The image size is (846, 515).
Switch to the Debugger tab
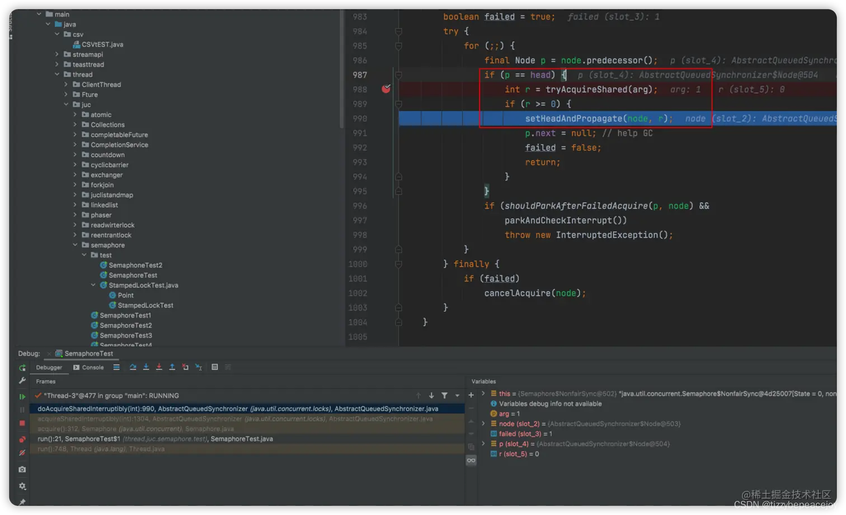pyautogui.click(x=49, y=368)
